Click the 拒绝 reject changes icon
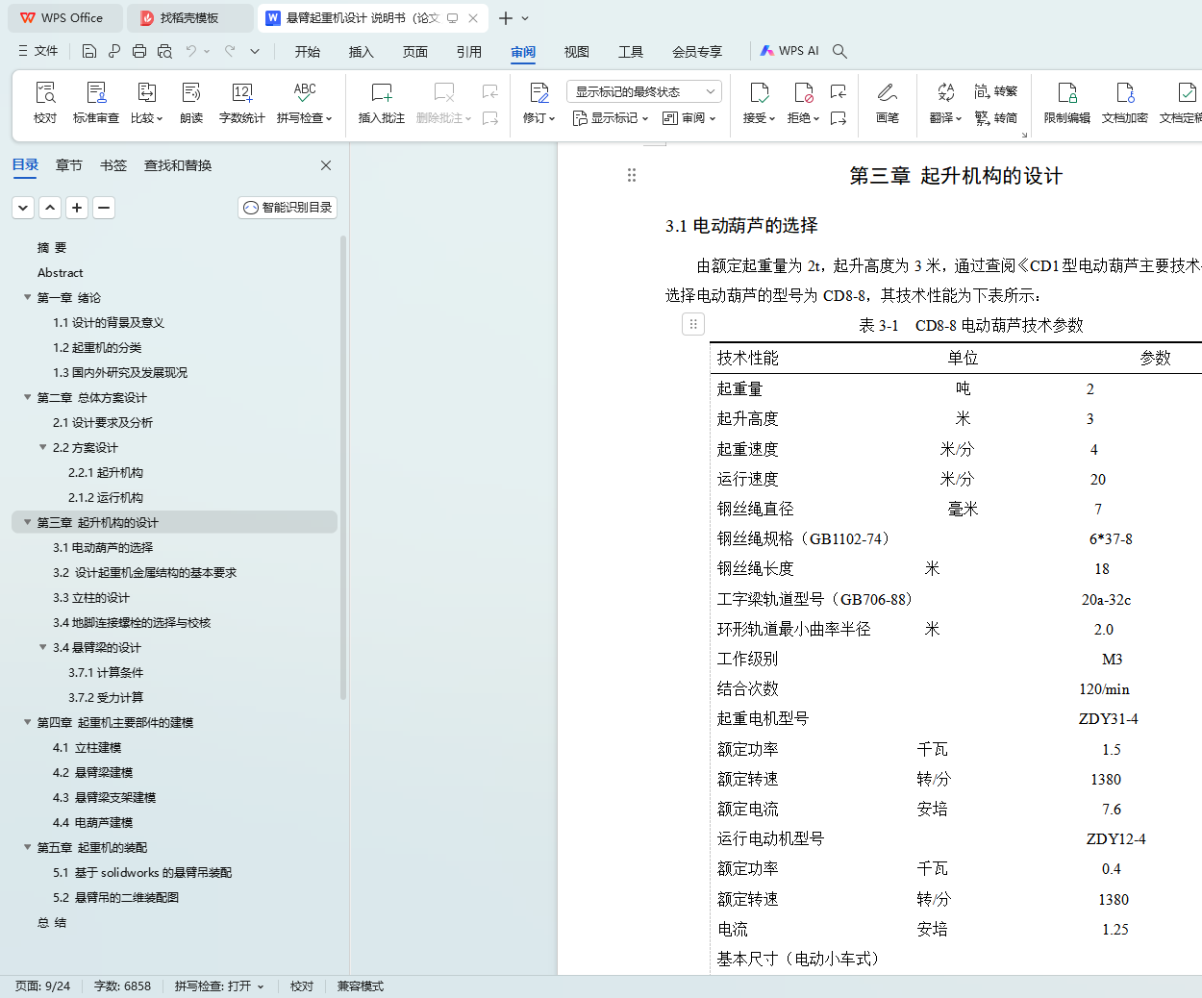This screenshot has height=998, width=1202. [804, 102]
